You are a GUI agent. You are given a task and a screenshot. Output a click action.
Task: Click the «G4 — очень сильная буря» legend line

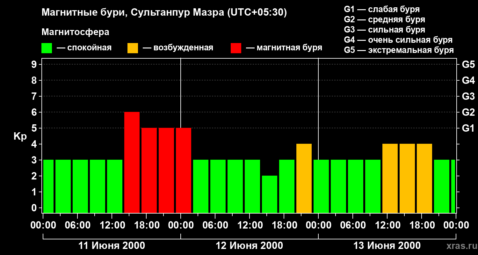[398, 40]
